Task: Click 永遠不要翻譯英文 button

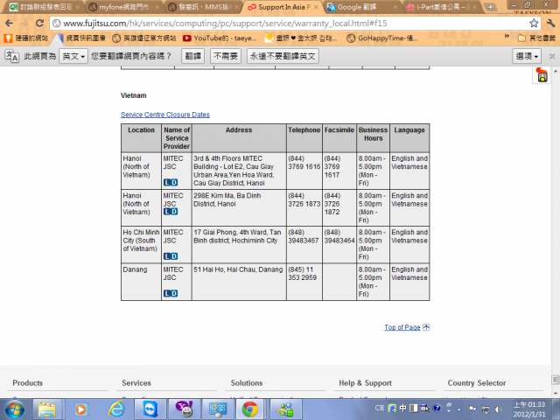Action: tap(283, 56)
